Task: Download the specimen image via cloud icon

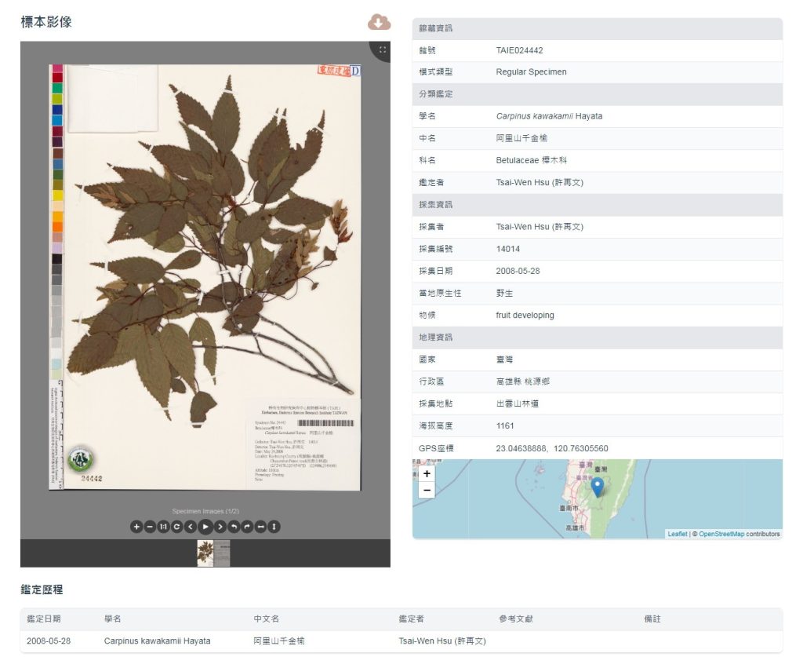Action: [x=379, y=22]
